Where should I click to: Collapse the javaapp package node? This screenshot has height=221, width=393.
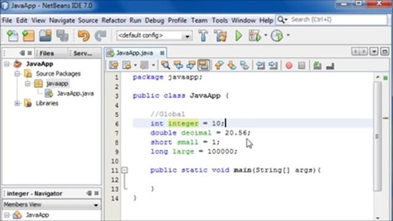click(x=27, y=83)
